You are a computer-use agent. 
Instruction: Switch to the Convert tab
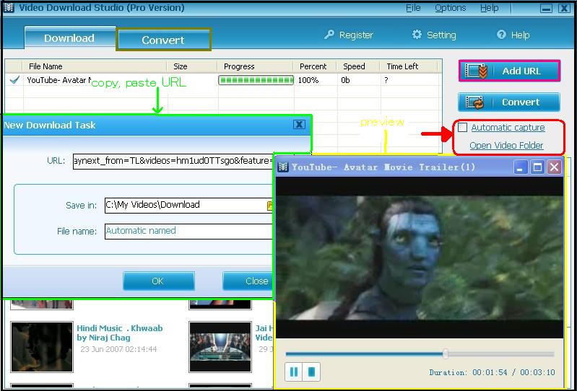[x=163, y=40]
